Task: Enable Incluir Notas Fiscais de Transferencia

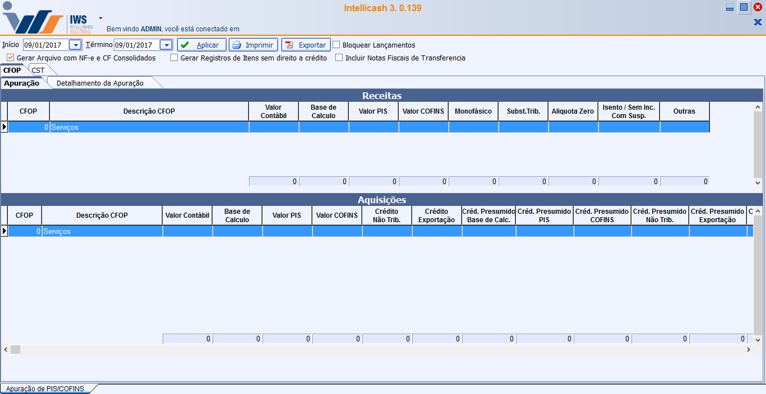Action: pyautogui.click(x=339, y=58)
